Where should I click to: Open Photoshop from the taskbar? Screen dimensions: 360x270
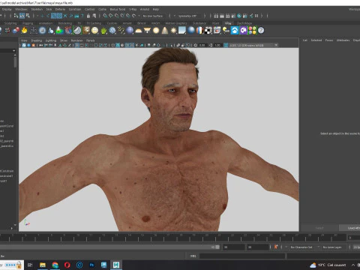91,265
